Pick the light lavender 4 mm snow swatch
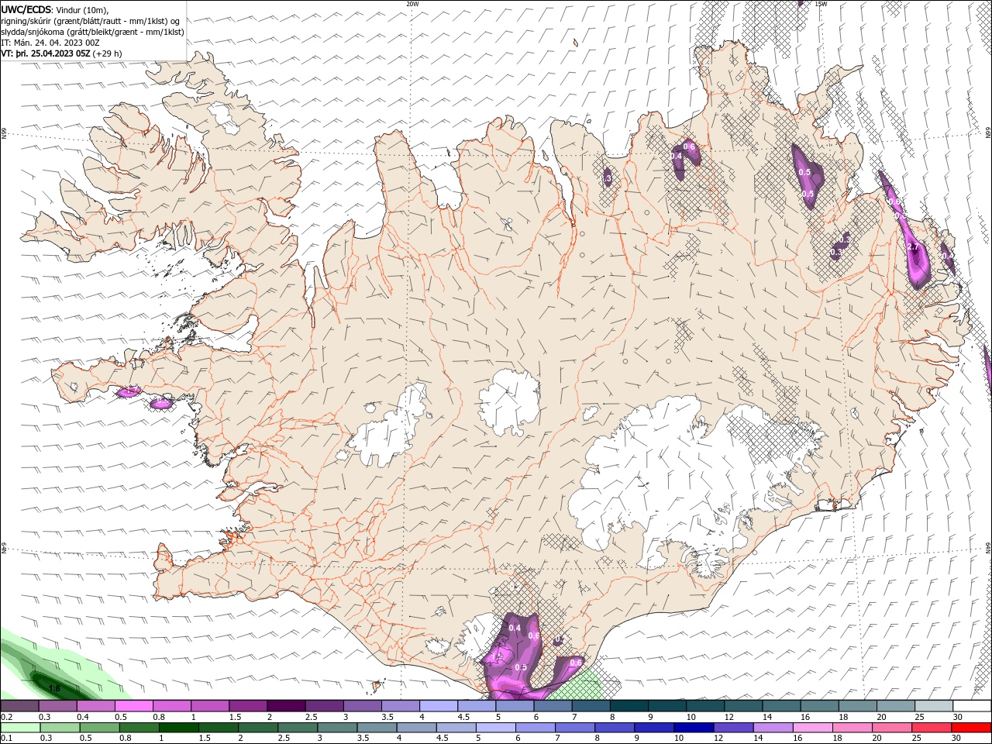 tap(437, 706)
